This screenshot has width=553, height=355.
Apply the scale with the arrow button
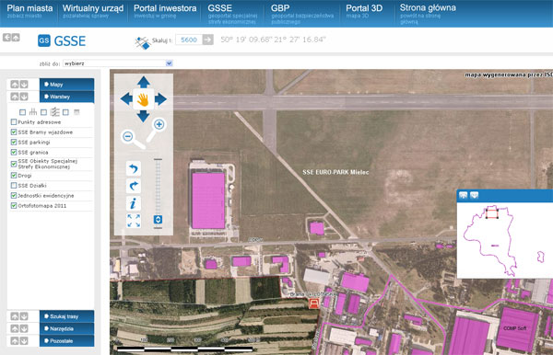point(208,40)
